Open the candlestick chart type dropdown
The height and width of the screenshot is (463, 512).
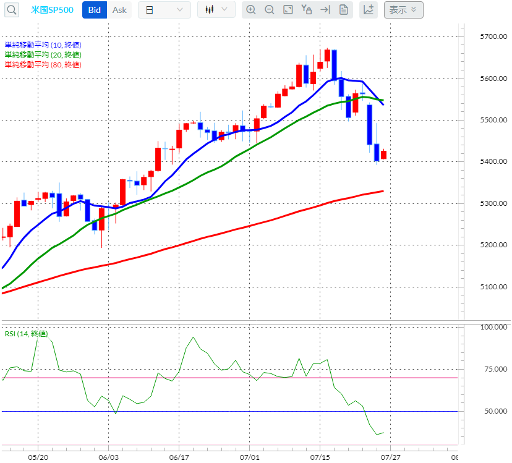coord(216,9)
